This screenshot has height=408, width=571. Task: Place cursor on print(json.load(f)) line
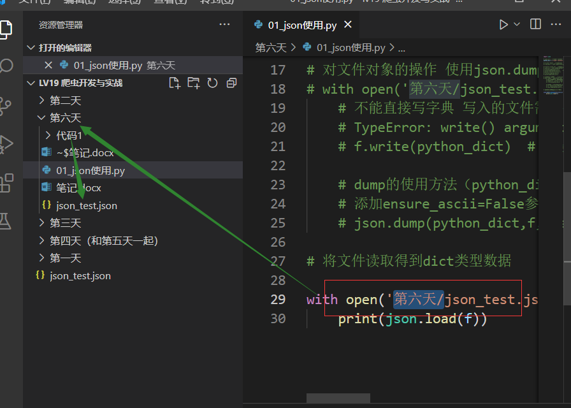pos(412,319)
